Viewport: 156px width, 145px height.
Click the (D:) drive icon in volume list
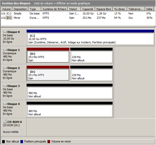tap(3, 18)
